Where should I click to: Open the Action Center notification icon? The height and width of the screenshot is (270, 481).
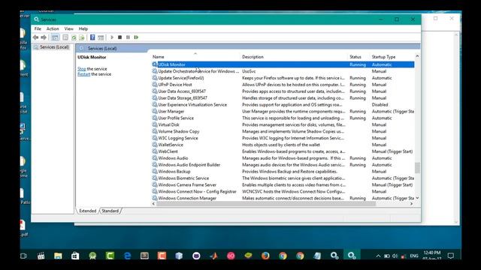click(x=451, y=256)
